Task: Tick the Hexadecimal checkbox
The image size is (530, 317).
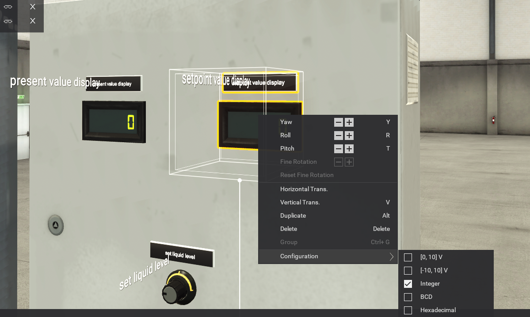Action: pyautogui.click(x=408, y=310)
